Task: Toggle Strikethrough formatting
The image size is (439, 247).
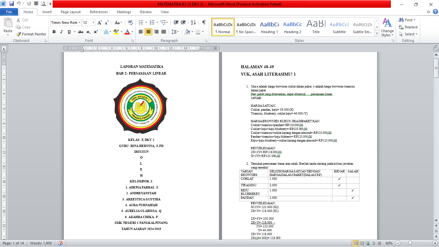Action: 81,32
